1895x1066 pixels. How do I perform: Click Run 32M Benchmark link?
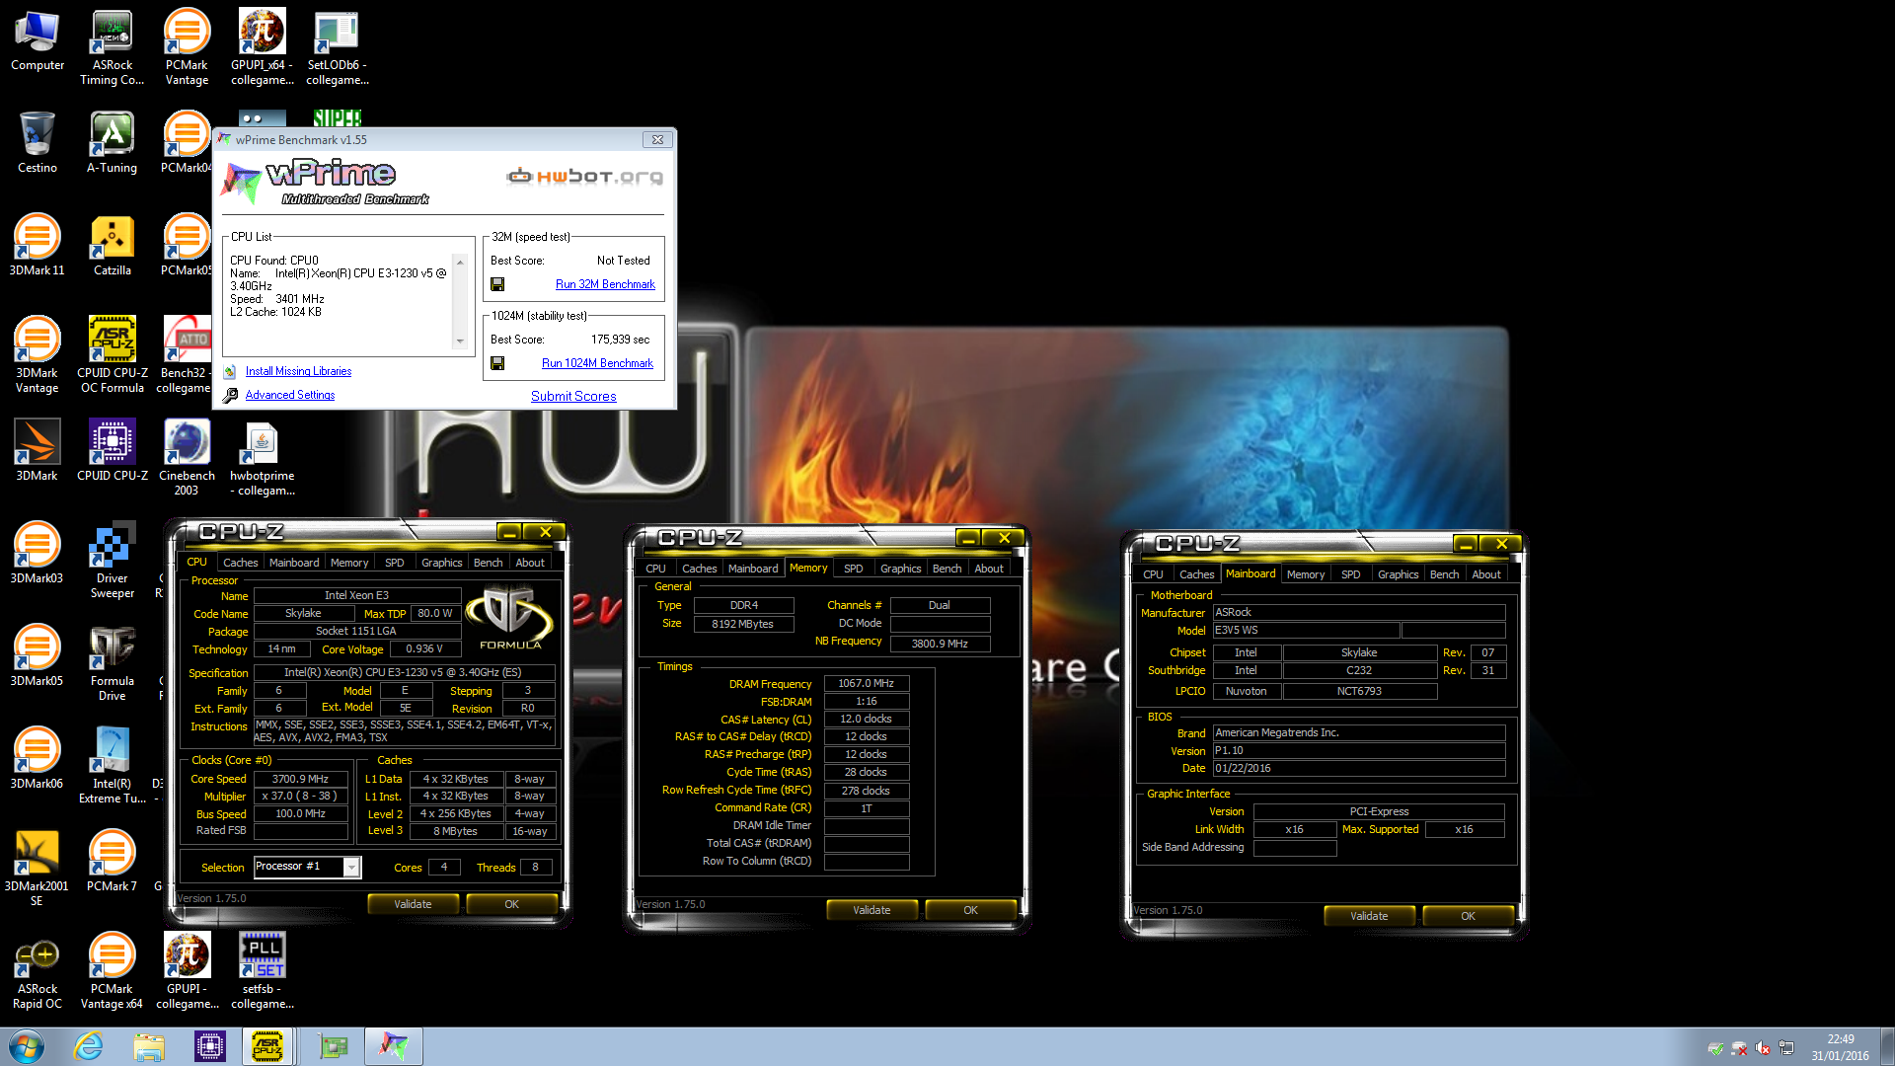[605, 284]
